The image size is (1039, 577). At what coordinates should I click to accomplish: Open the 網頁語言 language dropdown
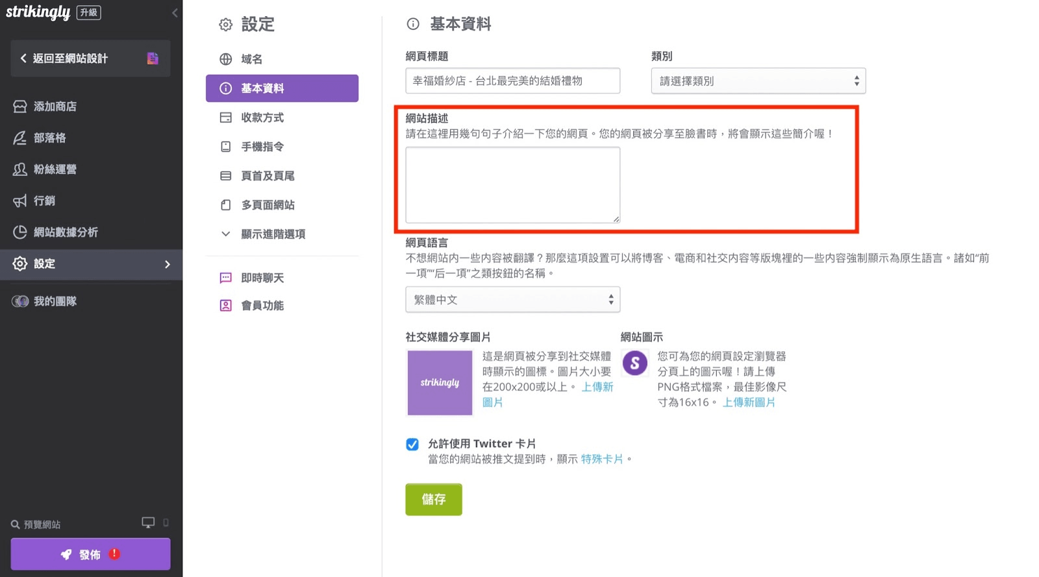(x=512, y=300)
